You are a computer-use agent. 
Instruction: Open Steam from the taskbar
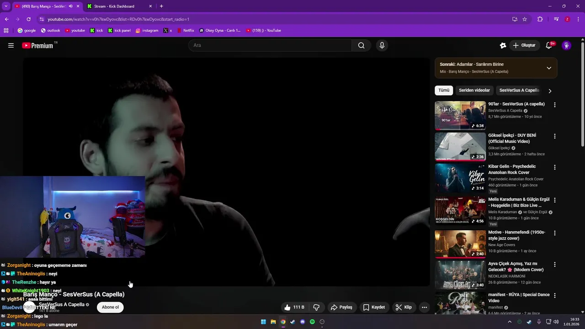[292, 322]
